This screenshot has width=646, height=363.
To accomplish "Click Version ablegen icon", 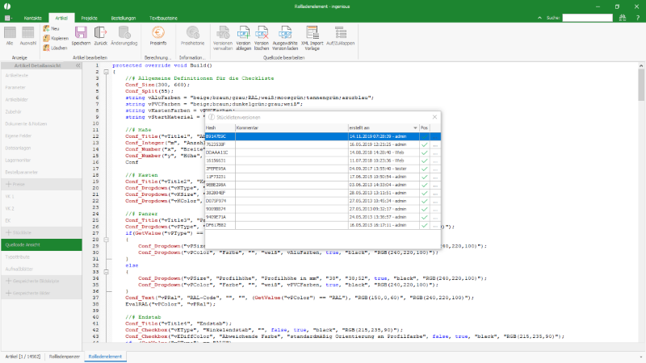I will point(244,38).
